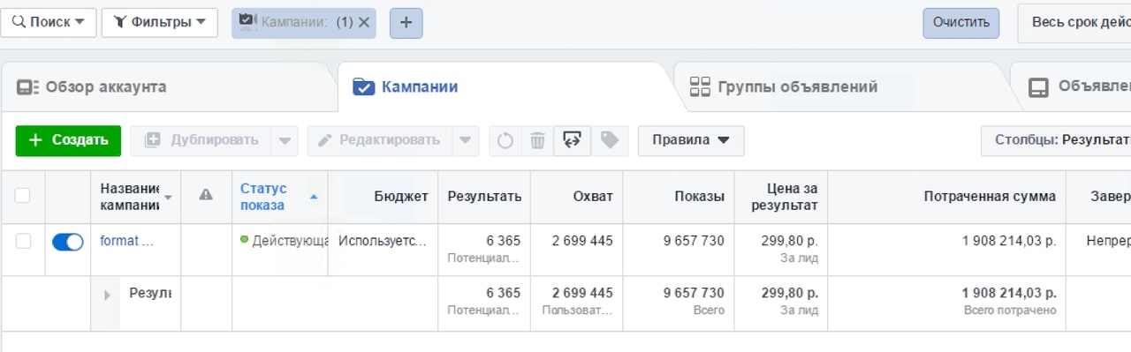Viewport: 1131px width, 352px height.
Task: Click the compare arrows toolbar icon
Action: (x=572, y=140)
